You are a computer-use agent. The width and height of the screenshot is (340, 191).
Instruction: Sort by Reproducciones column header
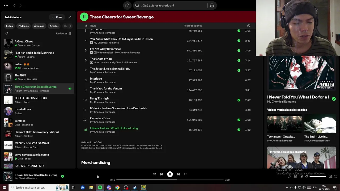(x=193, y=26)
